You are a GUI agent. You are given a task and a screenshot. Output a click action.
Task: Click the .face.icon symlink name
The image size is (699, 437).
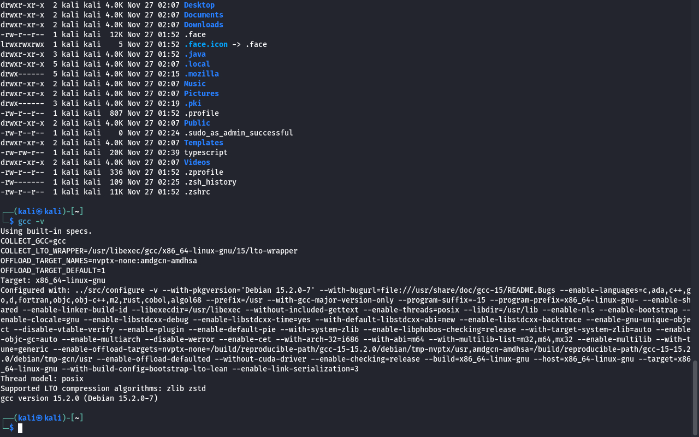(x=205, y=44)
